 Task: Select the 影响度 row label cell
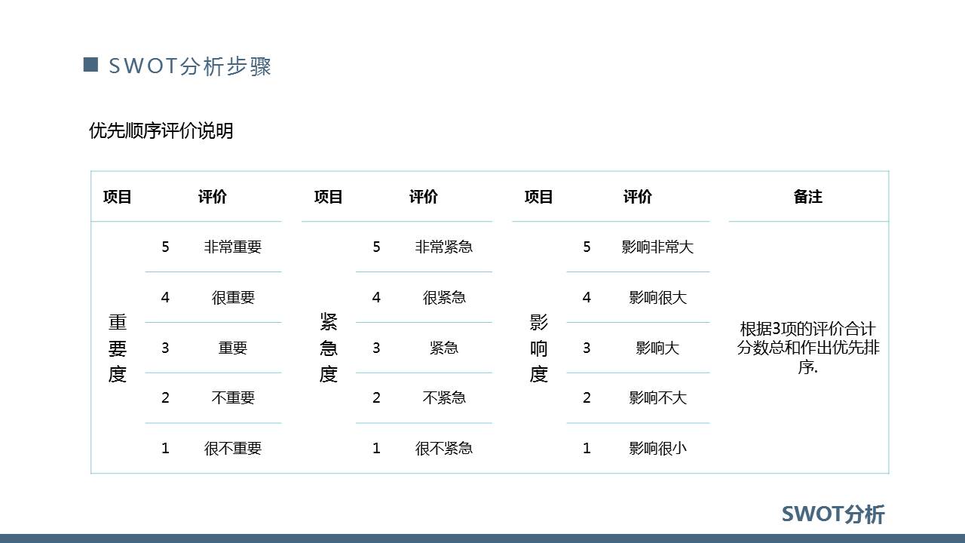tap(540, 348)
